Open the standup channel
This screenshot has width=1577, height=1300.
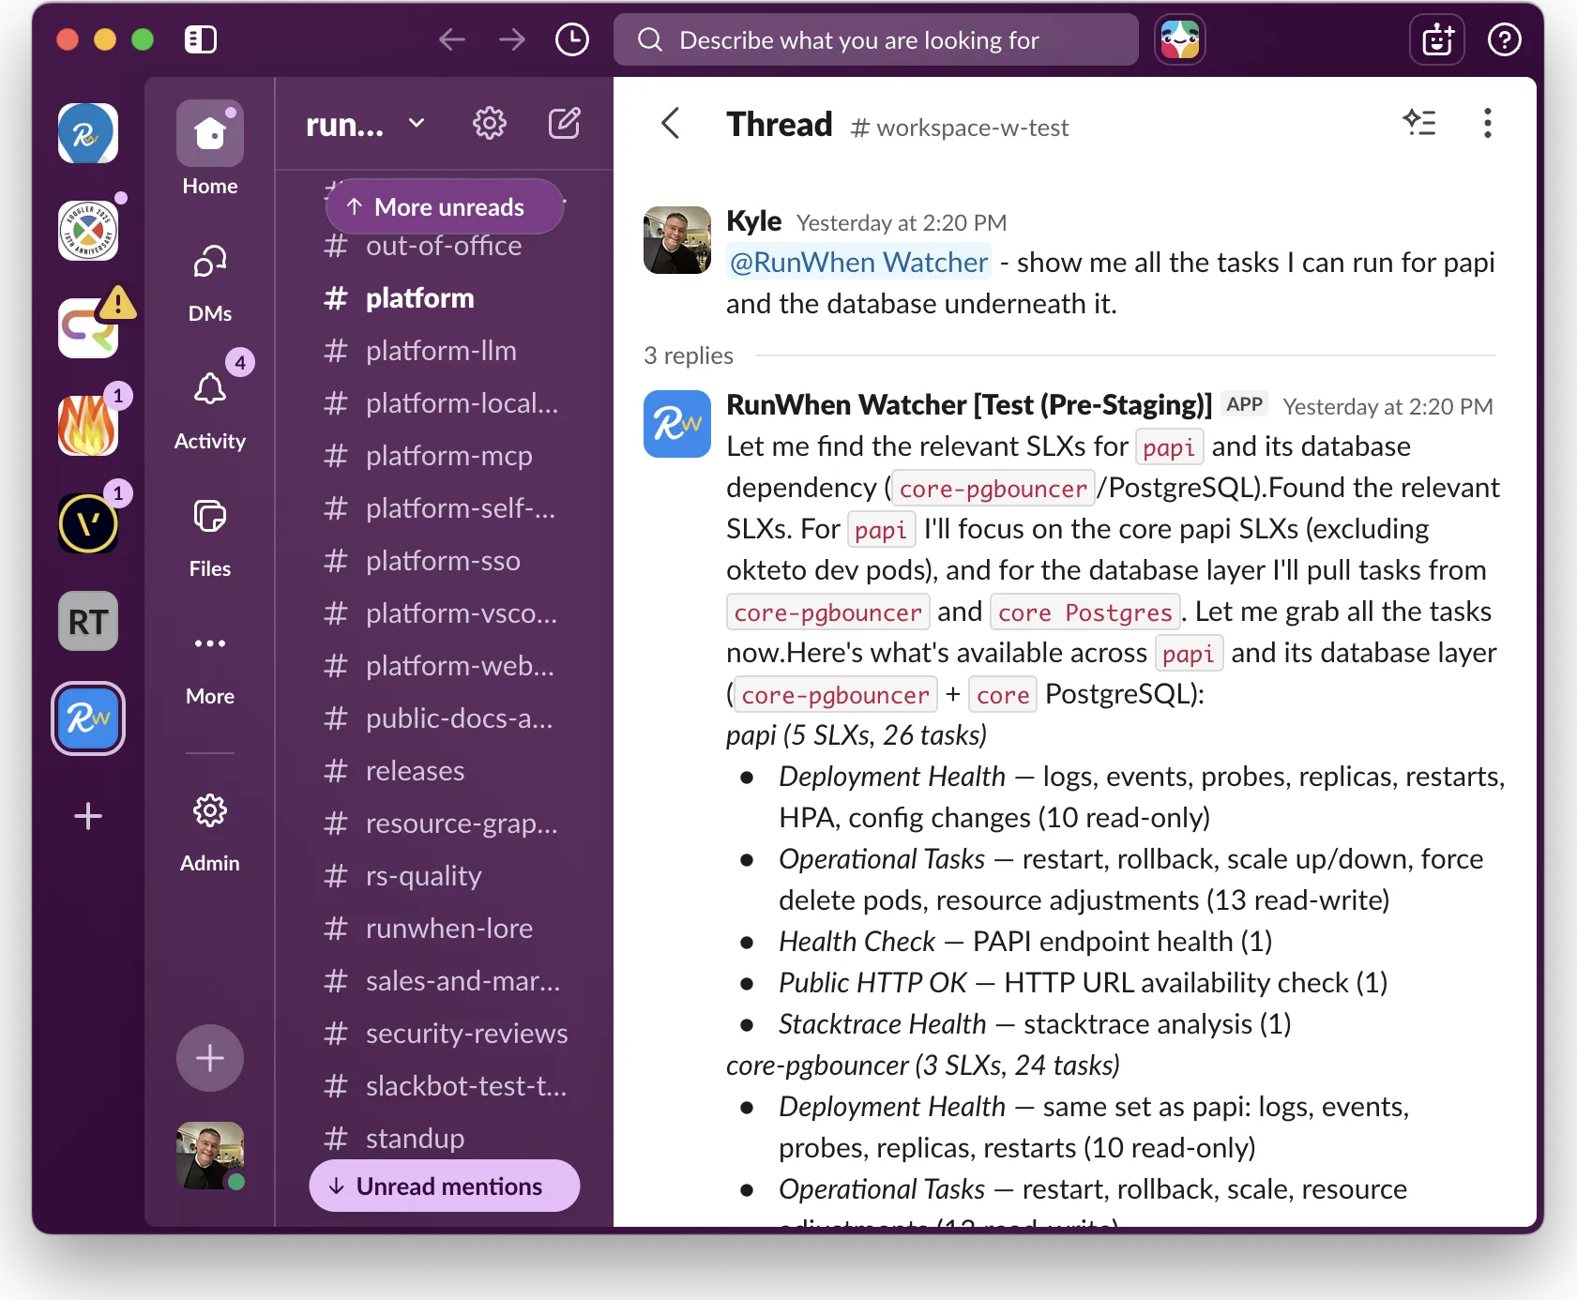click(445, 1139)
